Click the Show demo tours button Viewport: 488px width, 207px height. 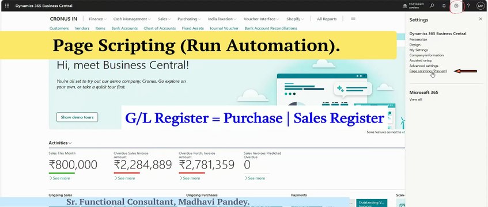coord(77,117)
